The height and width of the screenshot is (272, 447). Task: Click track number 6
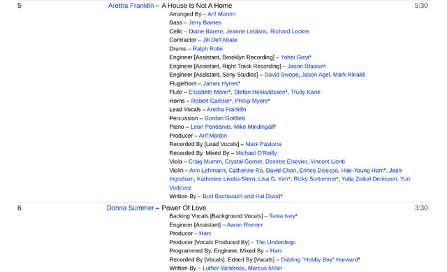[20, 208]
